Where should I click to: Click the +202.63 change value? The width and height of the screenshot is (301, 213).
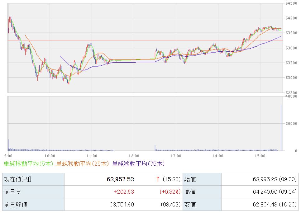[124, 192]
